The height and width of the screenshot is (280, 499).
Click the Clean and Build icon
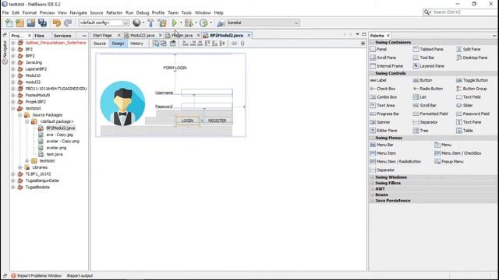click(x=162, y=23)
